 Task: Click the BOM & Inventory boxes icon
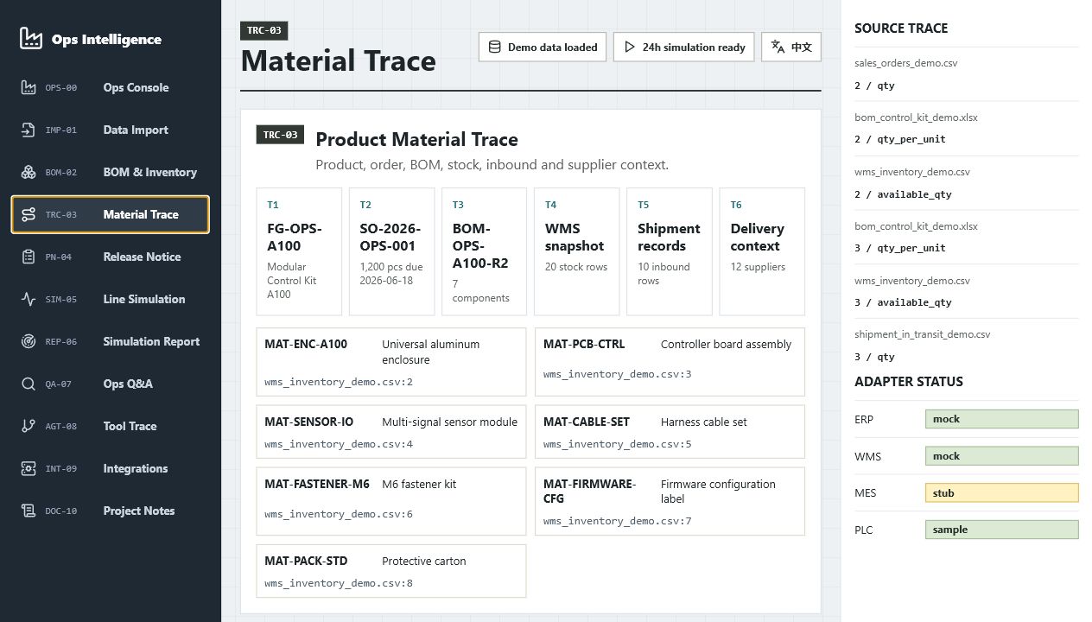pyautogui.click(x=29, y=172)
